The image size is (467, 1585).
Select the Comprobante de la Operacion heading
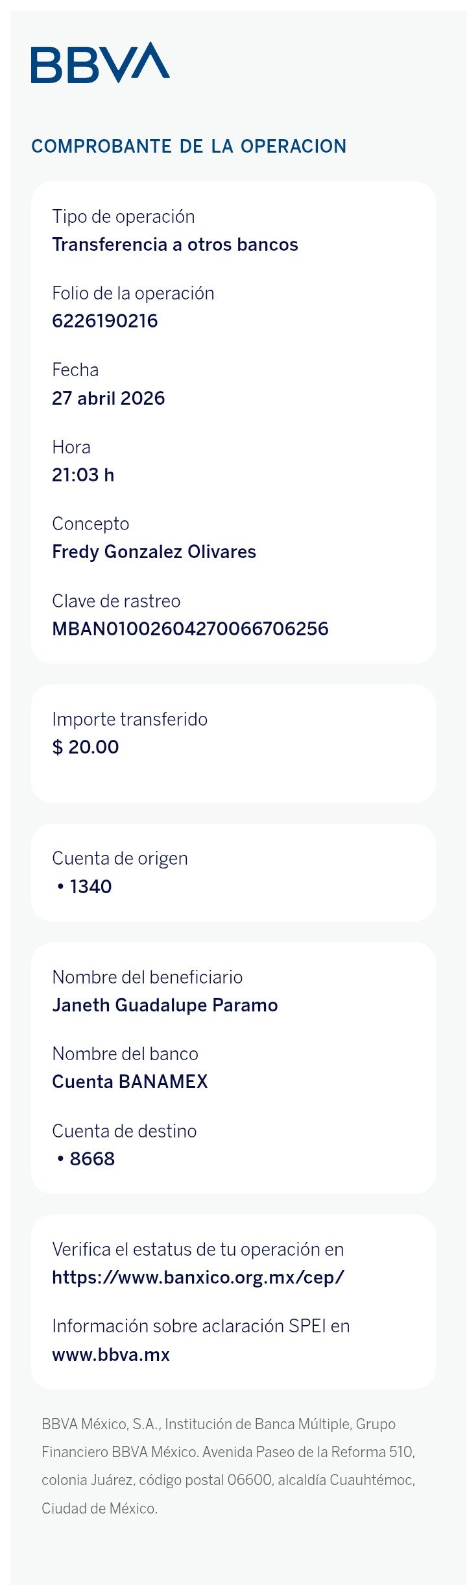click(189, 146)
